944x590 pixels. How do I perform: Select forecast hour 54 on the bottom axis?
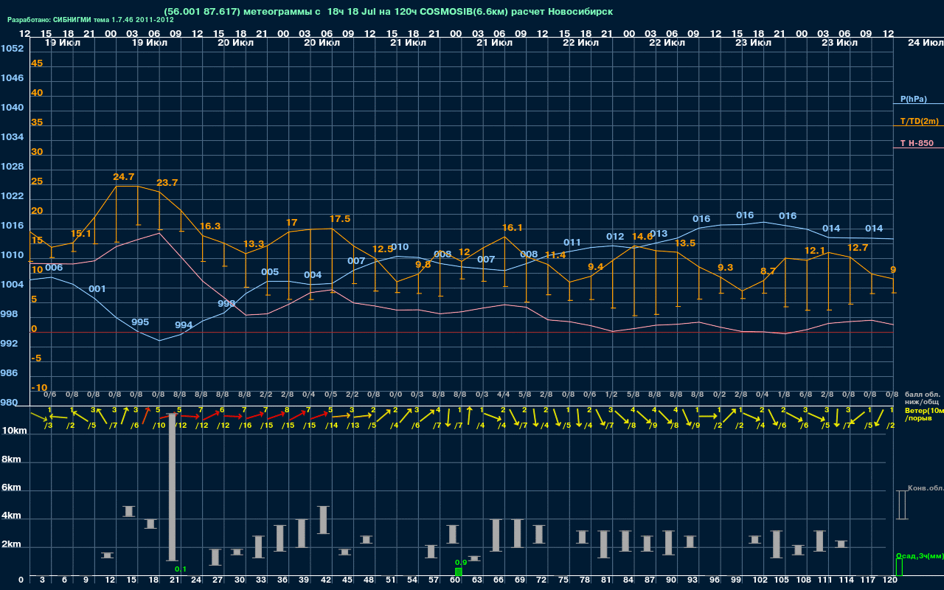413,580
